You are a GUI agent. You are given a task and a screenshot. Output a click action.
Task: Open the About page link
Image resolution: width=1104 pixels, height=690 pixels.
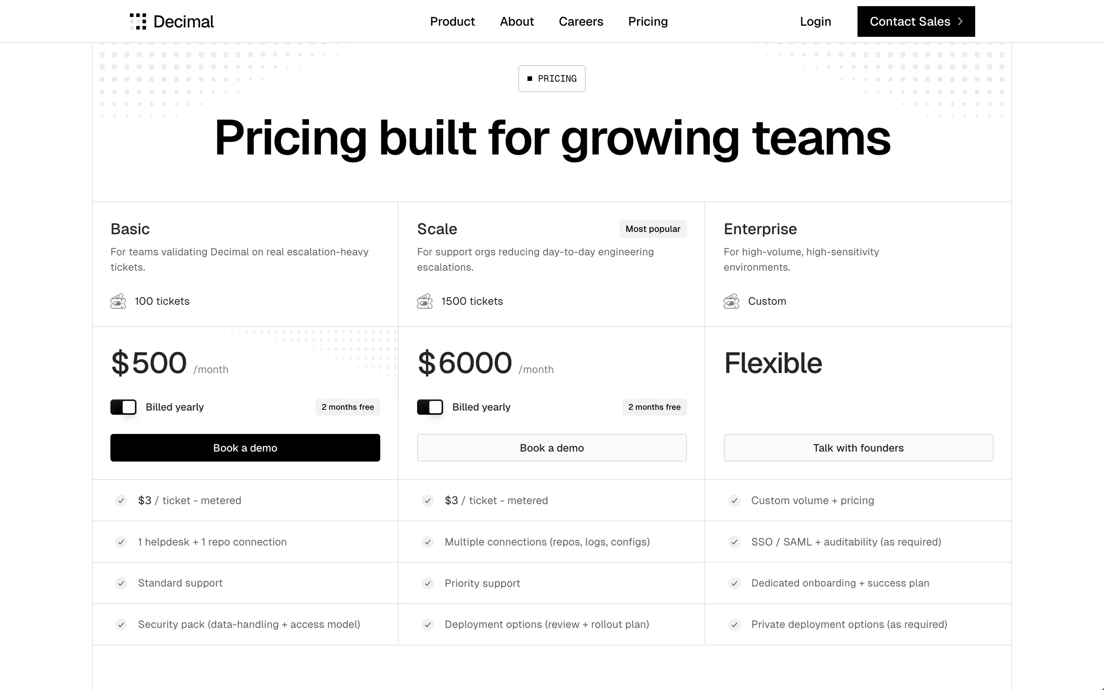point(516,21)
